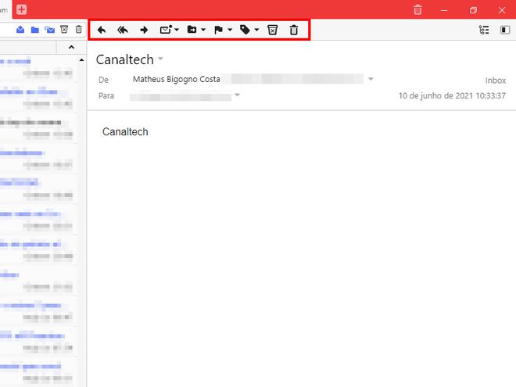This screenshot has width=516, height=387.
Task: Click the conversation thread view icon
Action: pos(484,30)
